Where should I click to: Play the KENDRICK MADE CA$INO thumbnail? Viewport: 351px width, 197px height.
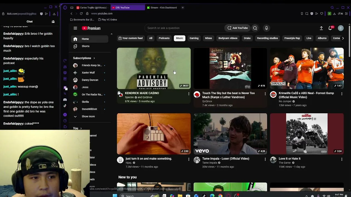coord(154,68)
